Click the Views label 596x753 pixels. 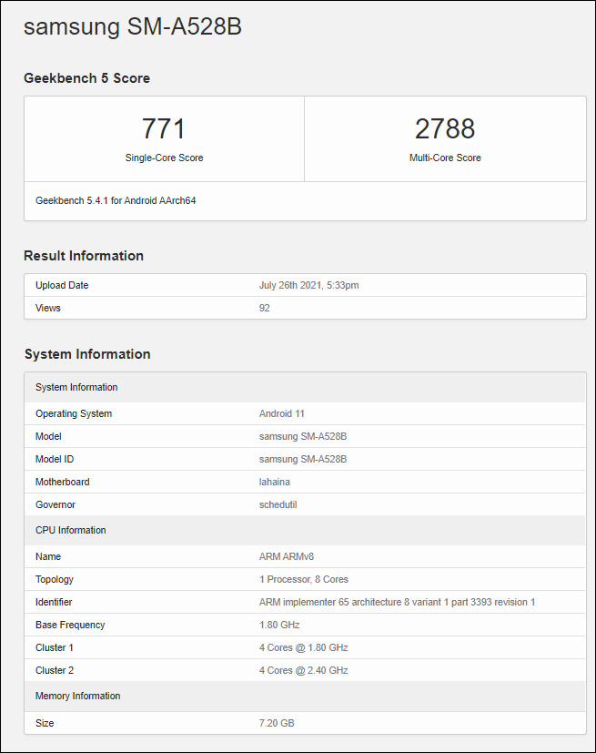pos(48,308)
